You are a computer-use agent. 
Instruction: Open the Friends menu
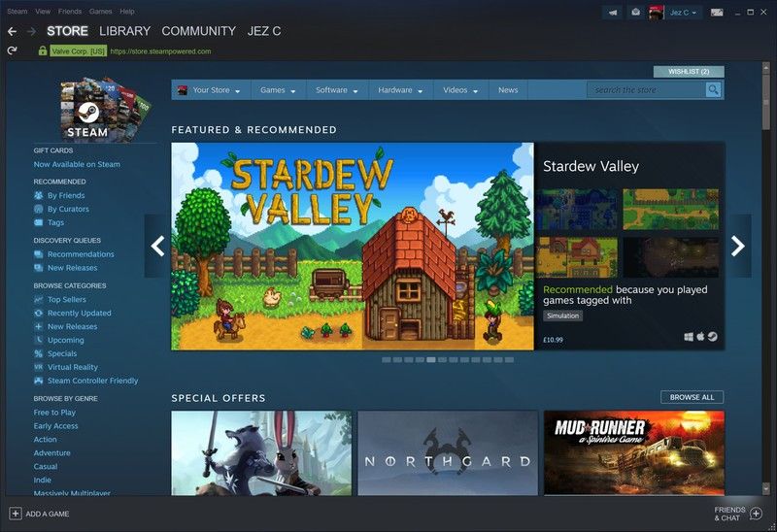coord(70,11)
